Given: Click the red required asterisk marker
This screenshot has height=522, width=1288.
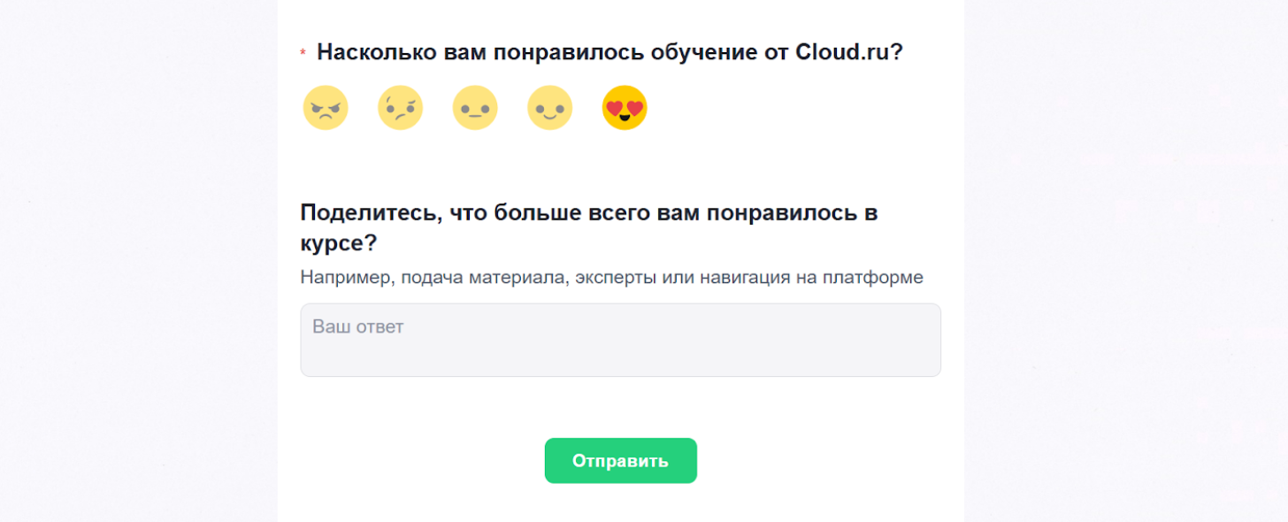Looking at the screenshot, I should click(303, 55).
